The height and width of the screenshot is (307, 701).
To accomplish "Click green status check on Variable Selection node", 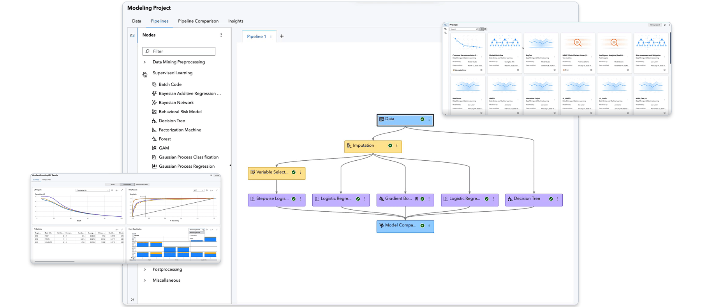I will coord(294,172).
